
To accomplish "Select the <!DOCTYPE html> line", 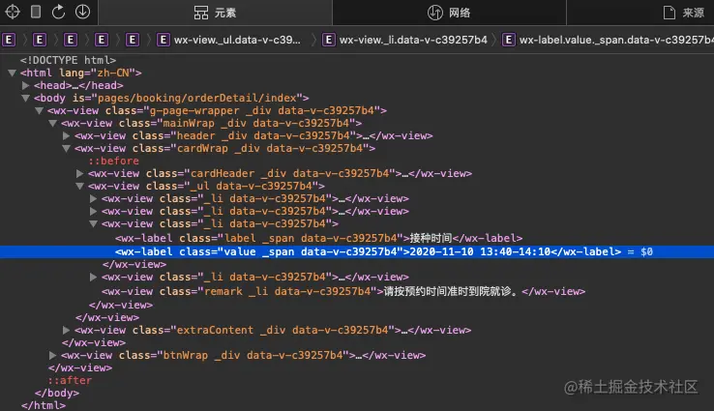I will coord(68,60).
